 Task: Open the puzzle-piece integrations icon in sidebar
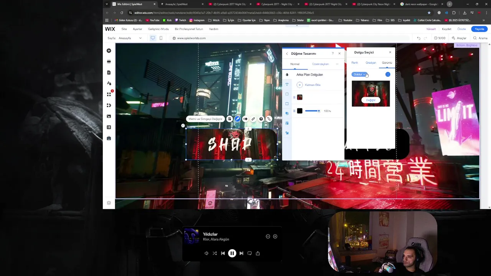pyautogui.click(x=109, y=105)
